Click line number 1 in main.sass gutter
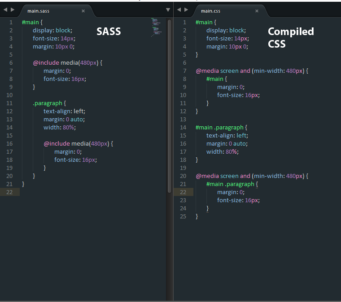341x302 pixels. coord(11,22)
